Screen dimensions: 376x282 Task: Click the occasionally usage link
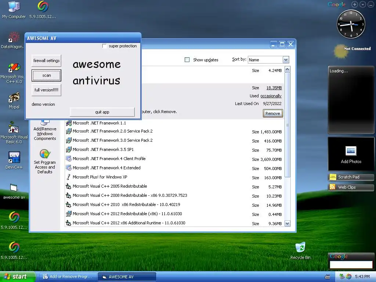click(x=271, y=96)
